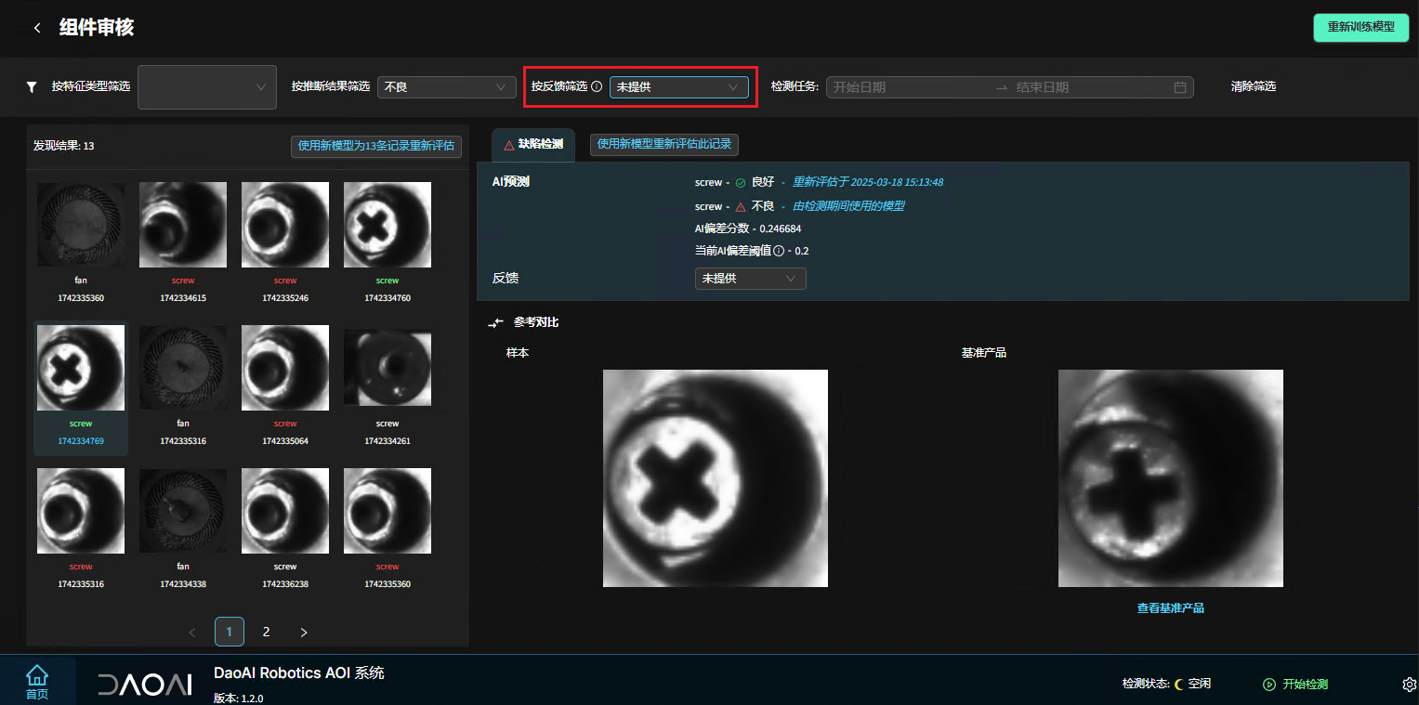Viewport: 1419px width, 705px height.
Task: Click the moon idle status icon
Action: click(1179, 684)
